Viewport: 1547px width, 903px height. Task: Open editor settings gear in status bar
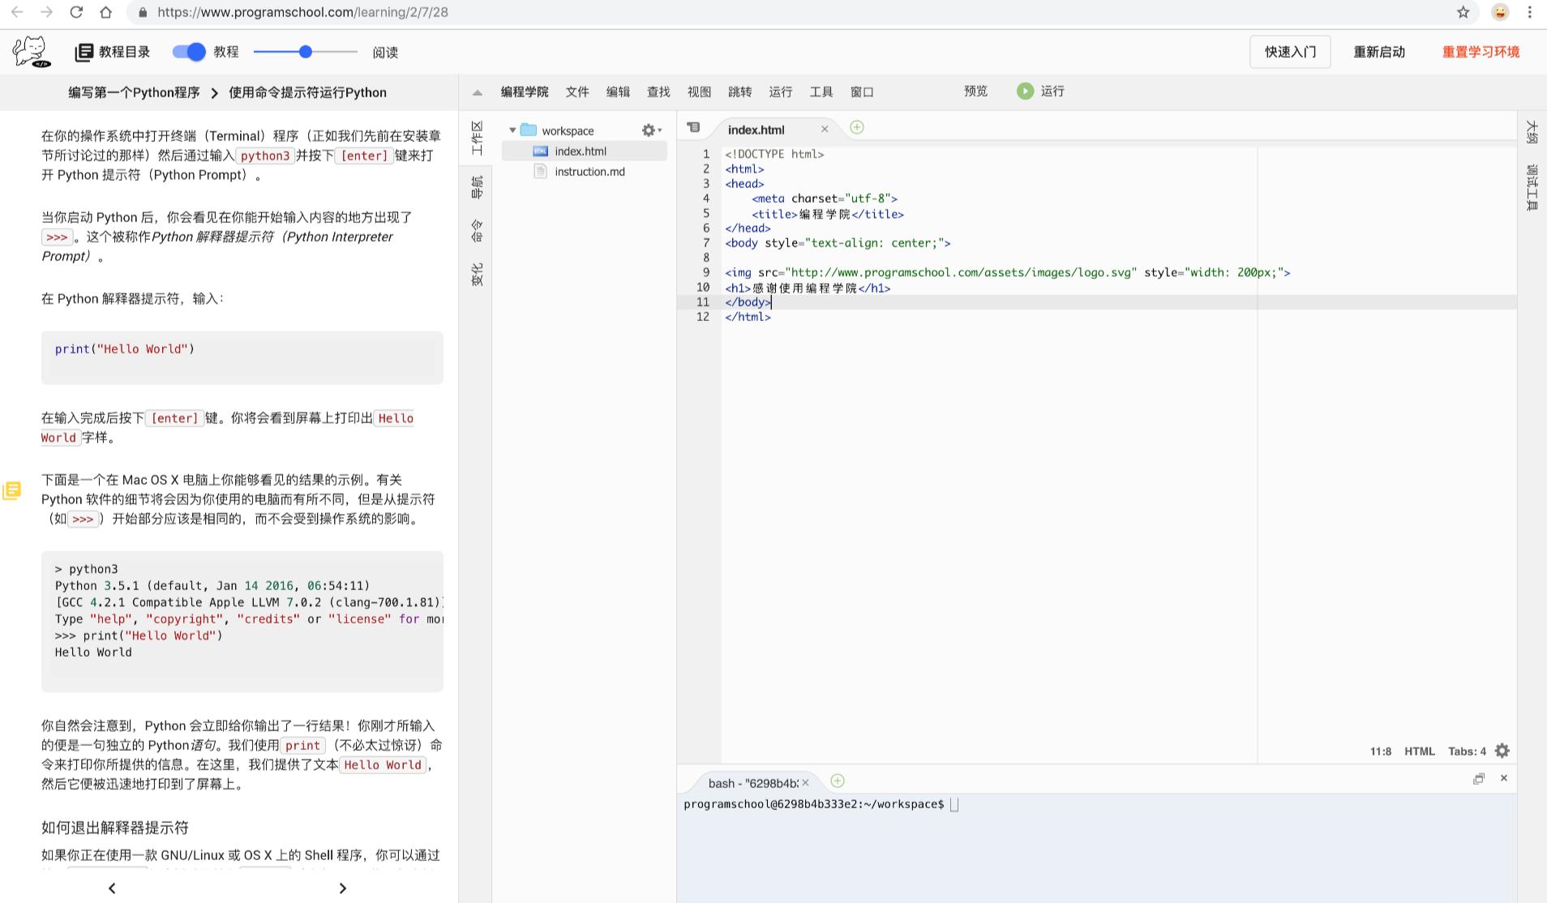pos(1502,751)
